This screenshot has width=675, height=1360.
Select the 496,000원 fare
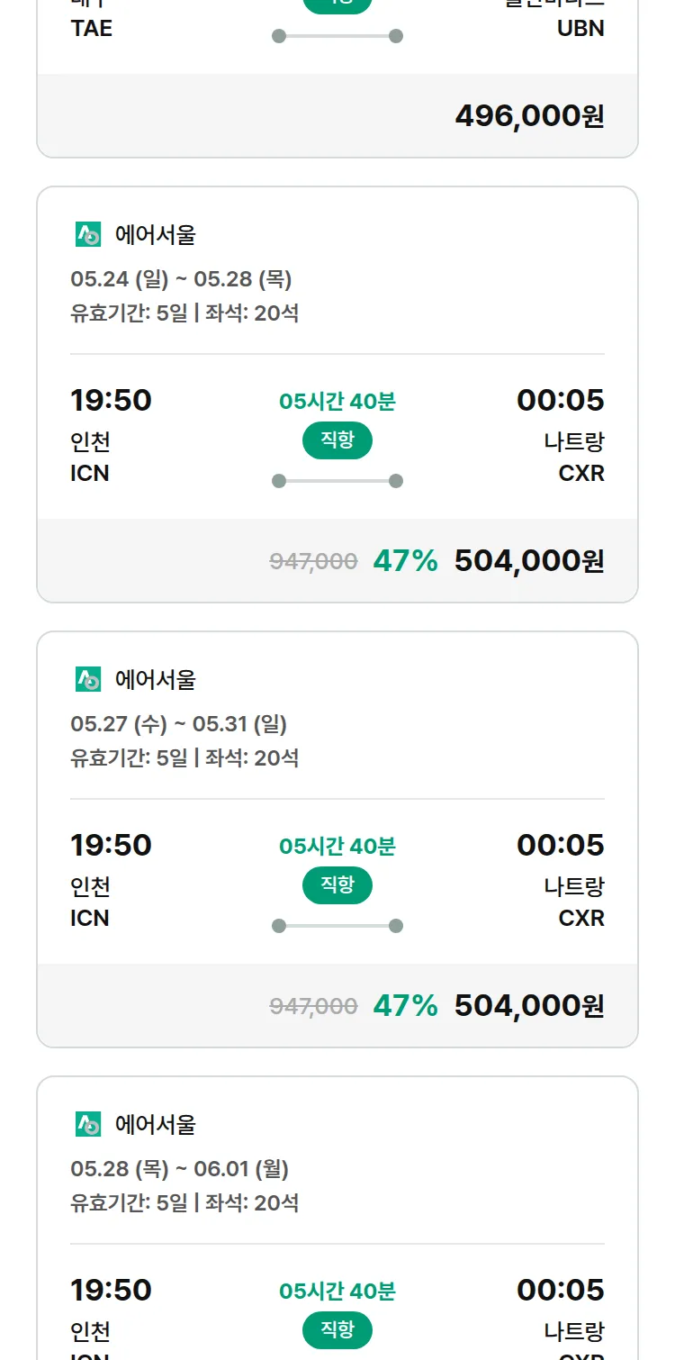(x=529, y=116)
